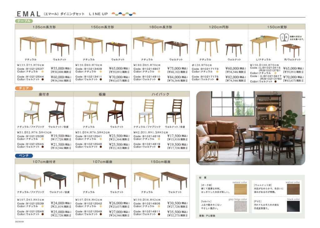The image size is (320, 228).
Task: Open the 107cm座付き bench column header
Action: 44,161
